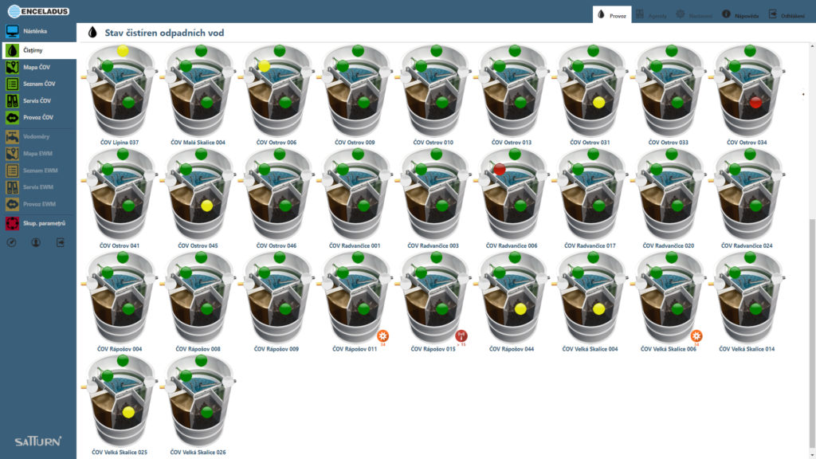Open the ČOV Rápošov 004 tank
The width and height of the screenshot is (816, 459).
(x=120, y=298)
